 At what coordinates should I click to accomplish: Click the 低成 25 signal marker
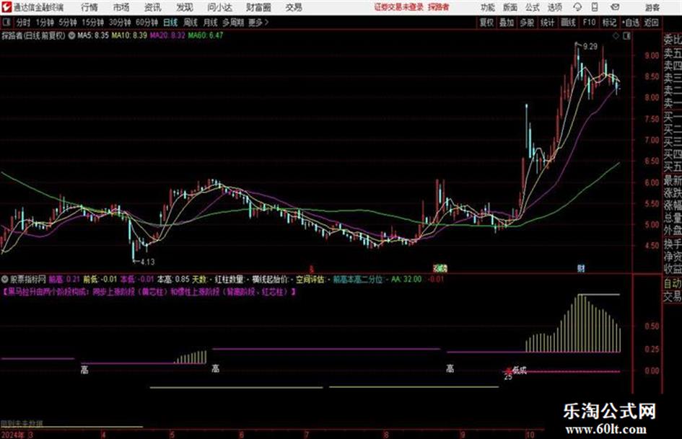[x=516, y=373]
